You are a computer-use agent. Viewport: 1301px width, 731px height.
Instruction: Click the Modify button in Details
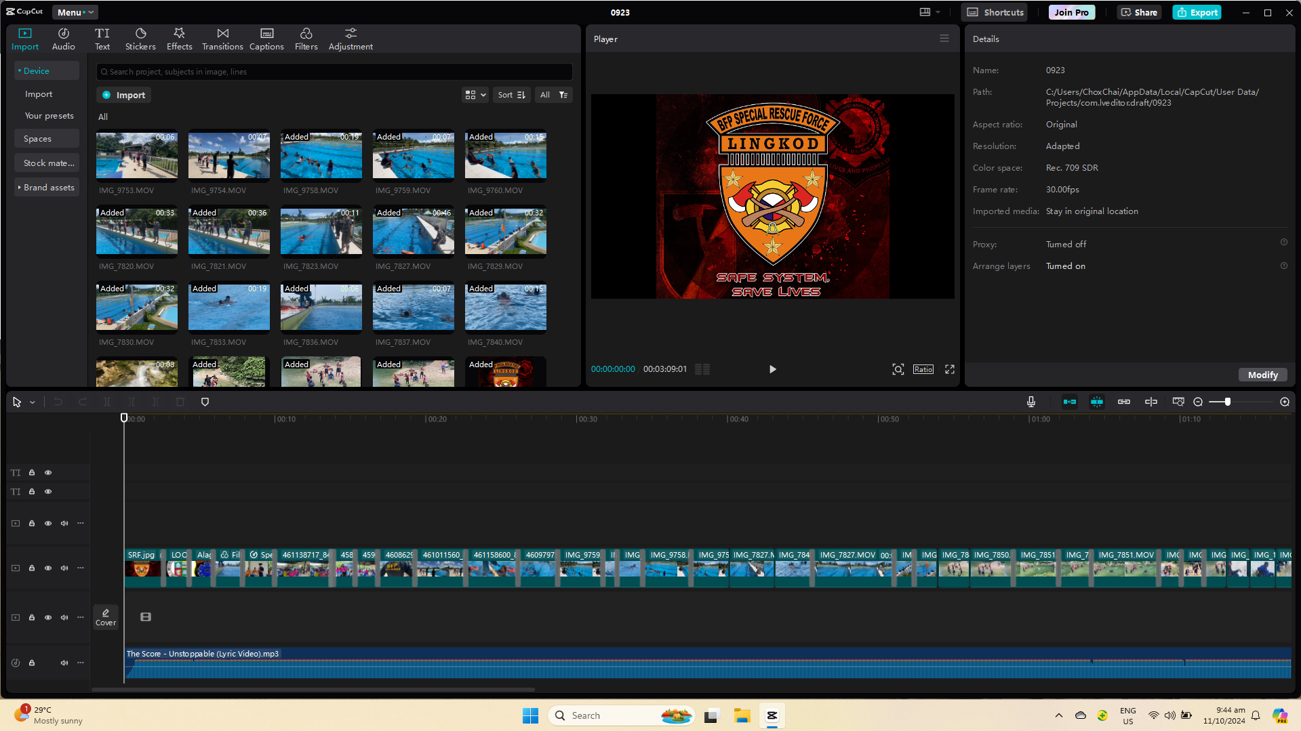[x=1262, y=375]
